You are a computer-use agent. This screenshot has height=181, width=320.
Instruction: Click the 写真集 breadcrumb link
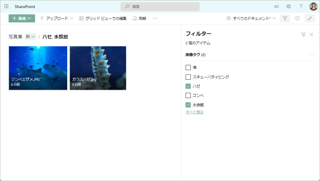click(x=16, y=37)
